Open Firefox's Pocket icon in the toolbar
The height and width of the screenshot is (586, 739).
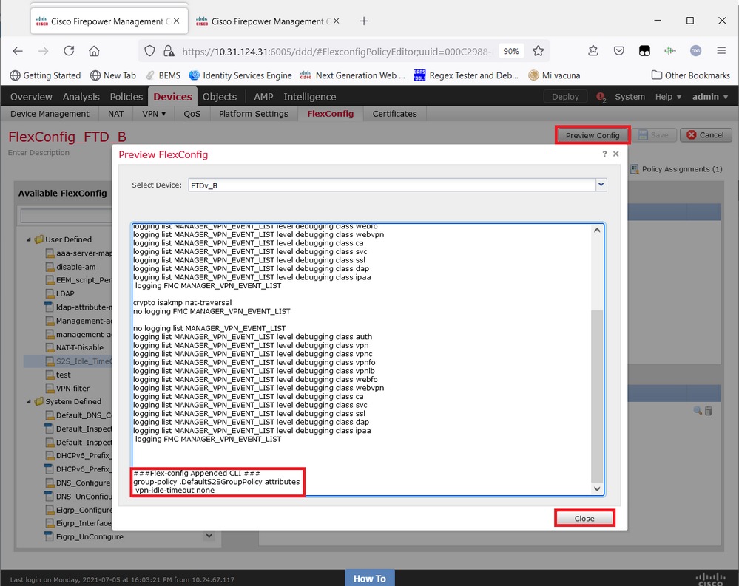[x=619, y=50]
